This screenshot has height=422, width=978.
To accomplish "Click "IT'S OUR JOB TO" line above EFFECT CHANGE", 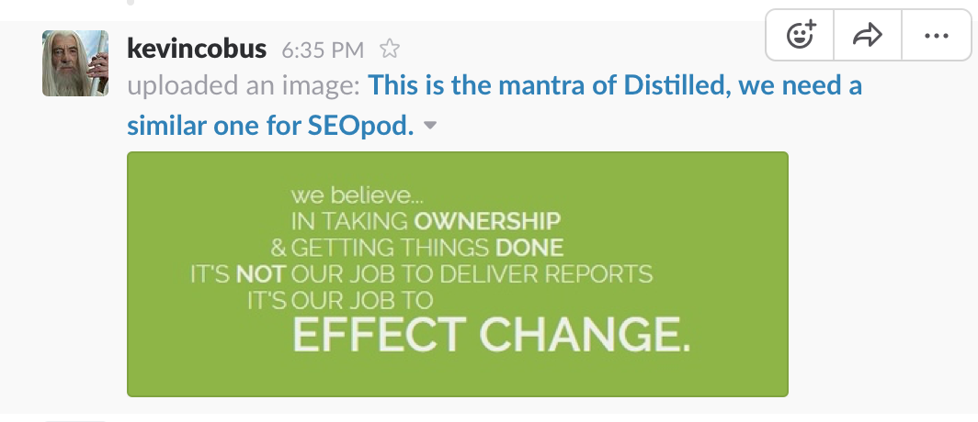I will coord(340,301).
